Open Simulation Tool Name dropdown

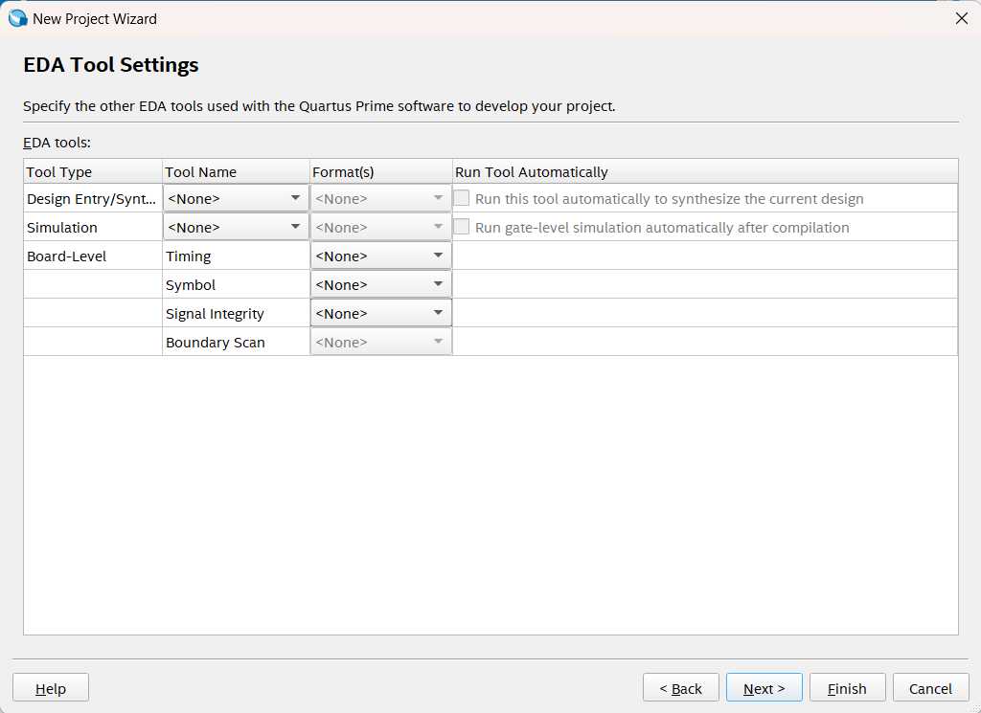click(236, 228)
